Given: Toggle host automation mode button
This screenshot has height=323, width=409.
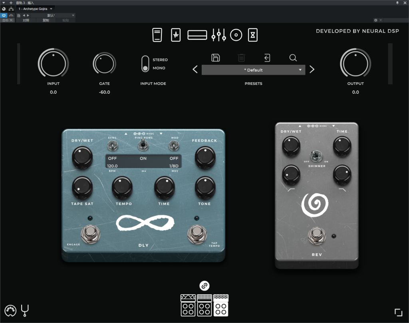Looking at the screenshot, I should [7, 20].
